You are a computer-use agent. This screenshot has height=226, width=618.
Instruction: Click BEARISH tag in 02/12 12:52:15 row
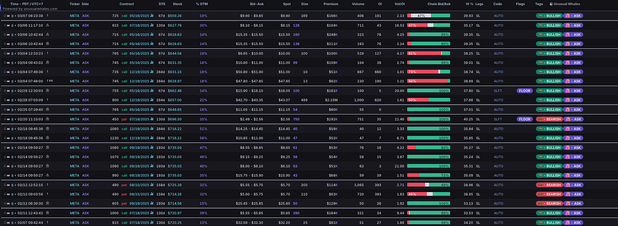pos(549,185)
